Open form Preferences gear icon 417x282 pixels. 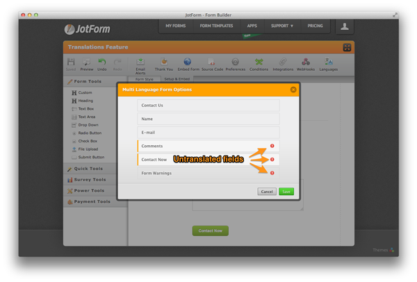tap(236, 62)
